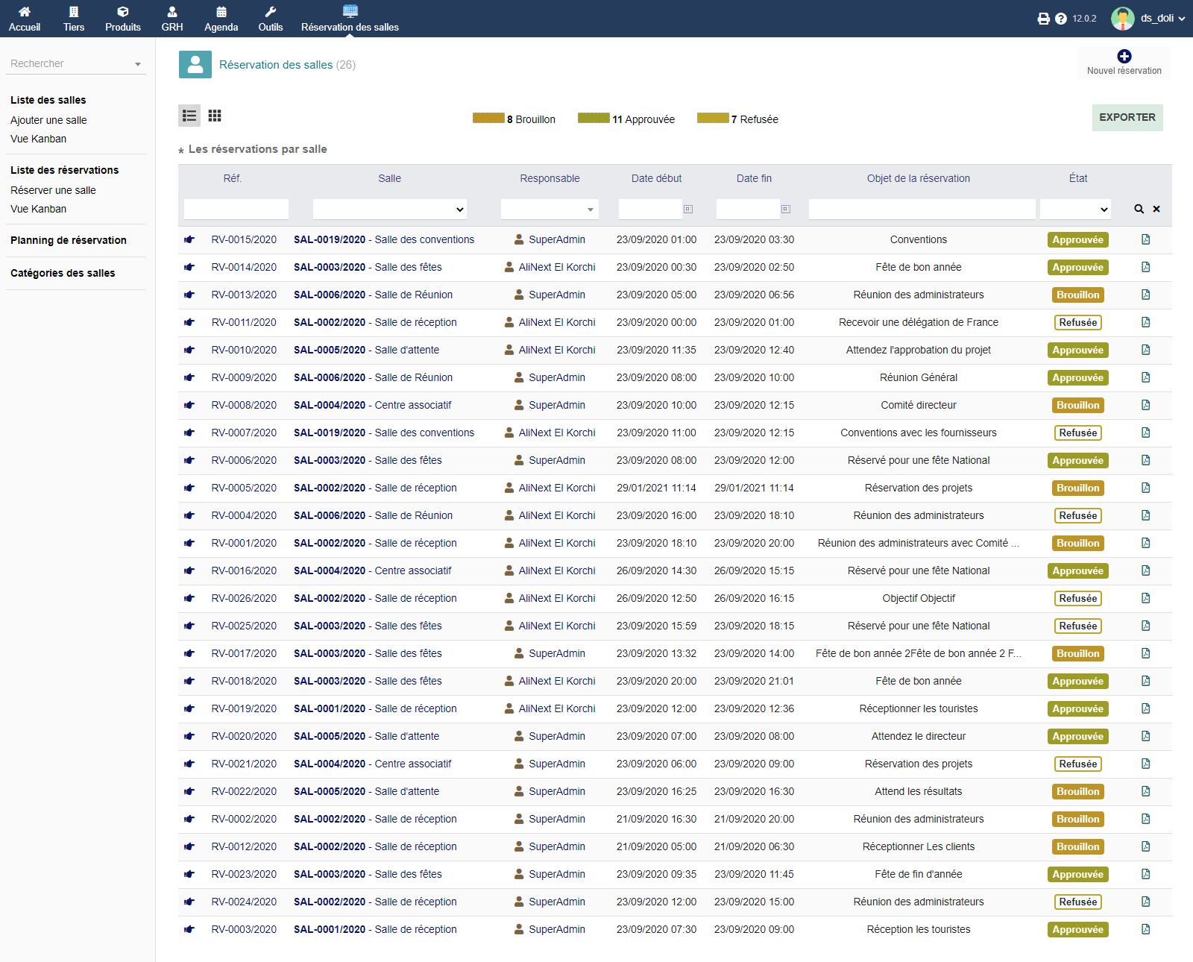
Task: Open Nouvel réservation plus icon
Action: [1124, 57]
